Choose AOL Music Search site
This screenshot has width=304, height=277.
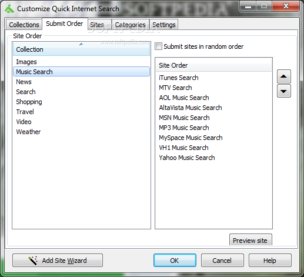click(x=213, y=98)
